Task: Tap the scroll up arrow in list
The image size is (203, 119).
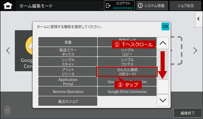Action: (163, 43)
